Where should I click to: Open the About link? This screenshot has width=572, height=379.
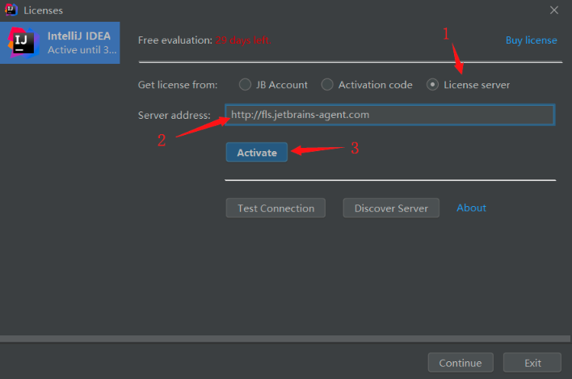pos(471,208)
